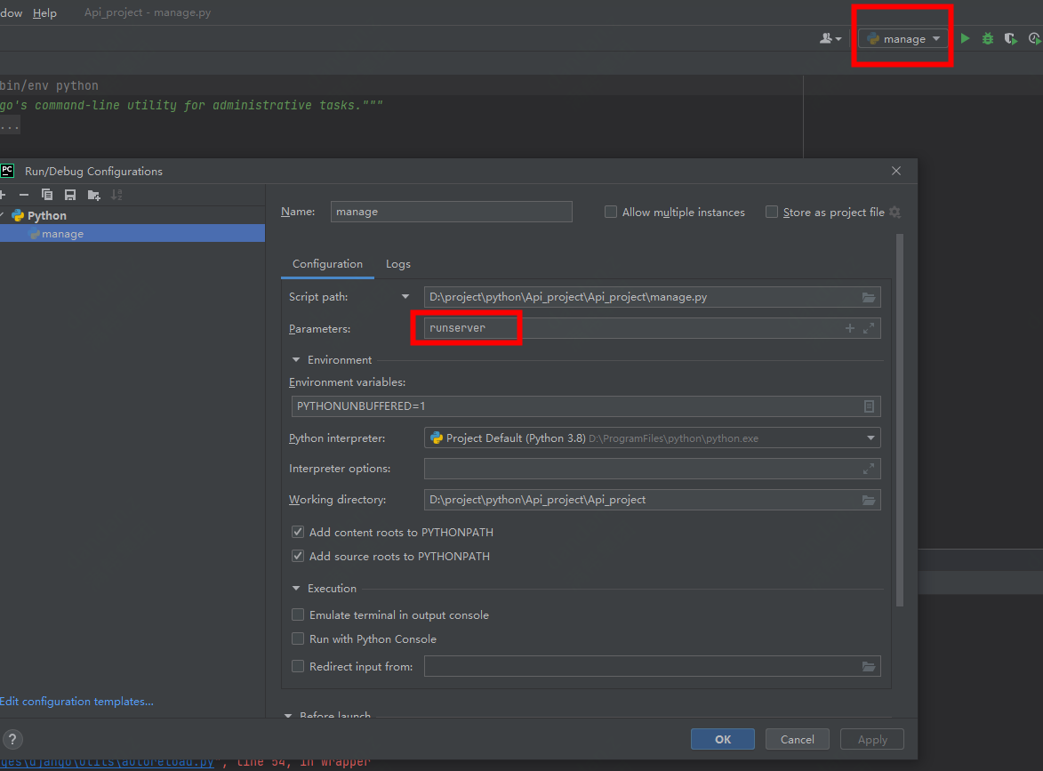The image size is (1043, 771).
Task: Create new folder in configurations list
Action: click(x=93, y=195)
